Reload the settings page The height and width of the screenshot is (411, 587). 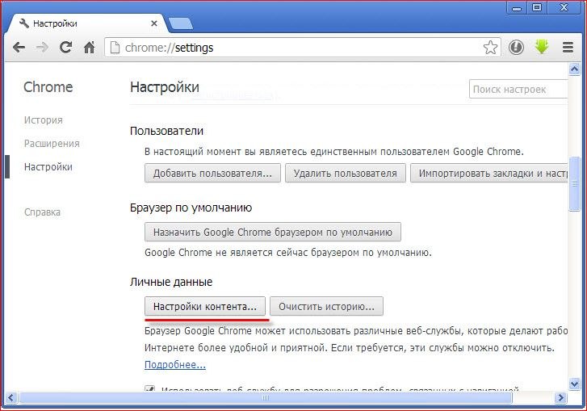[66, 47]
